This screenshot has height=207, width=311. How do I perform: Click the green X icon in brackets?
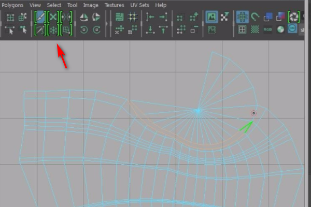[53, 17]
